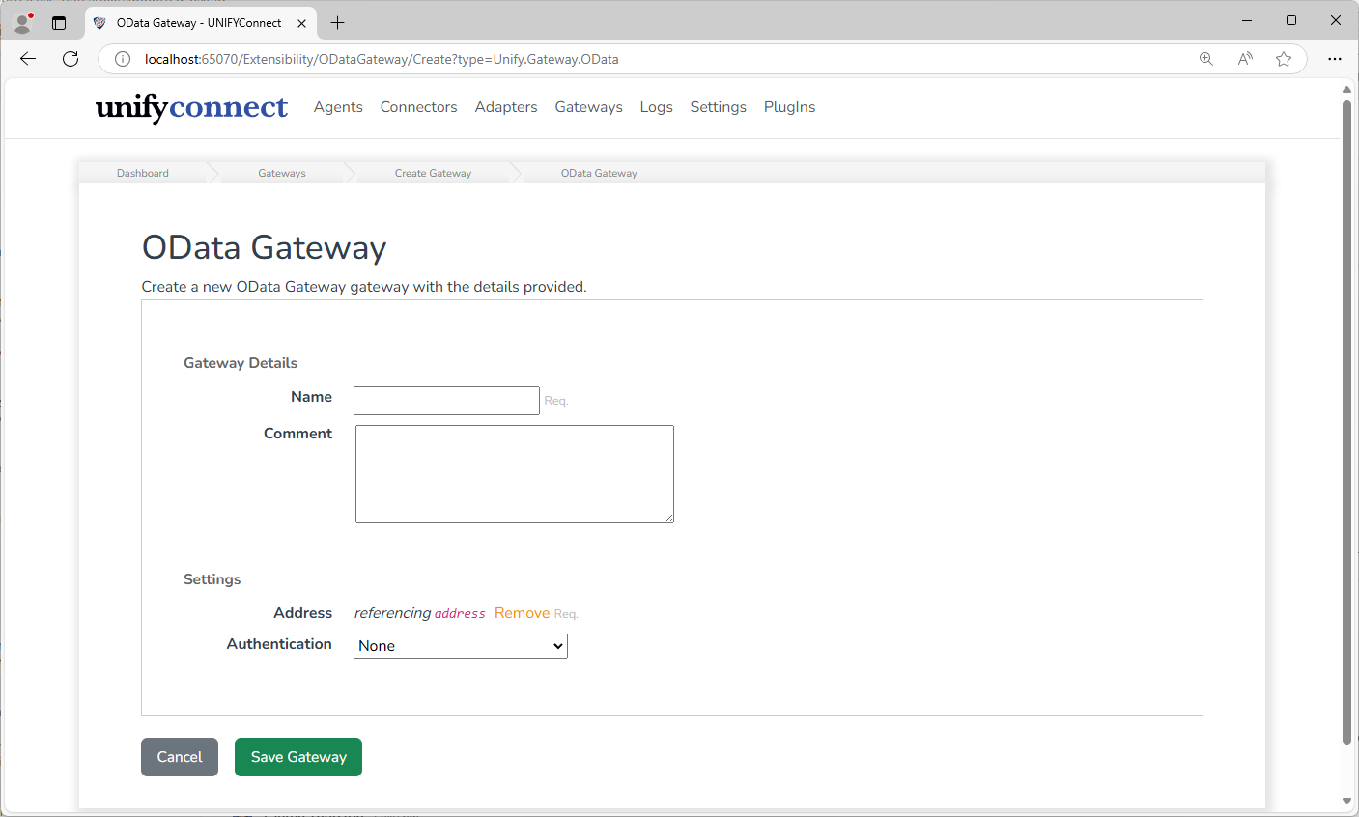Go to Dashboard breadcrumb
The image size is (1359, 817).
143,174
